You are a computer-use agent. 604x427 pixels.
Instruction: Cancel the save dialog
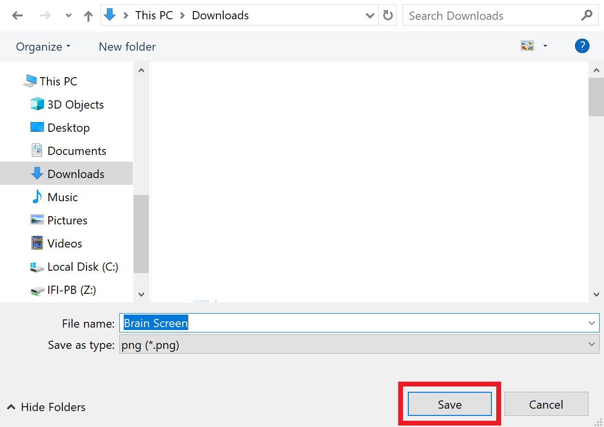click(x=546, y=404)
